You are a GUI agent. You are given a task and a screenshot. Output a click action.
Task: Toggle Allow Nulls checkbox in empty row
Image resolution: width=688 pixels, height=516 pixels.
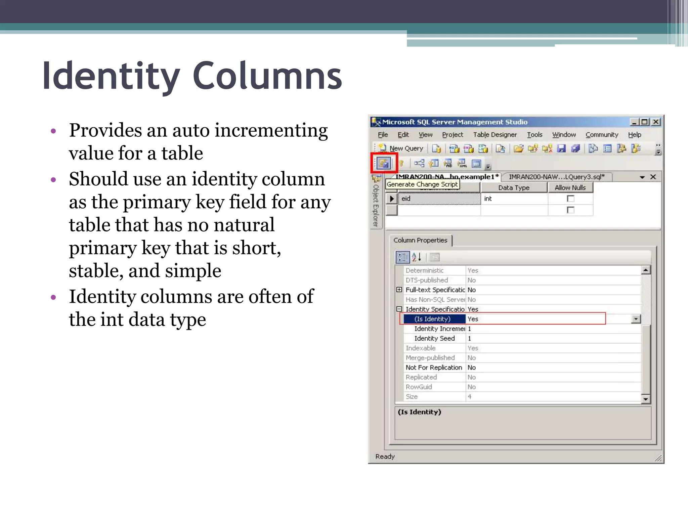click(x=570, y=210)
